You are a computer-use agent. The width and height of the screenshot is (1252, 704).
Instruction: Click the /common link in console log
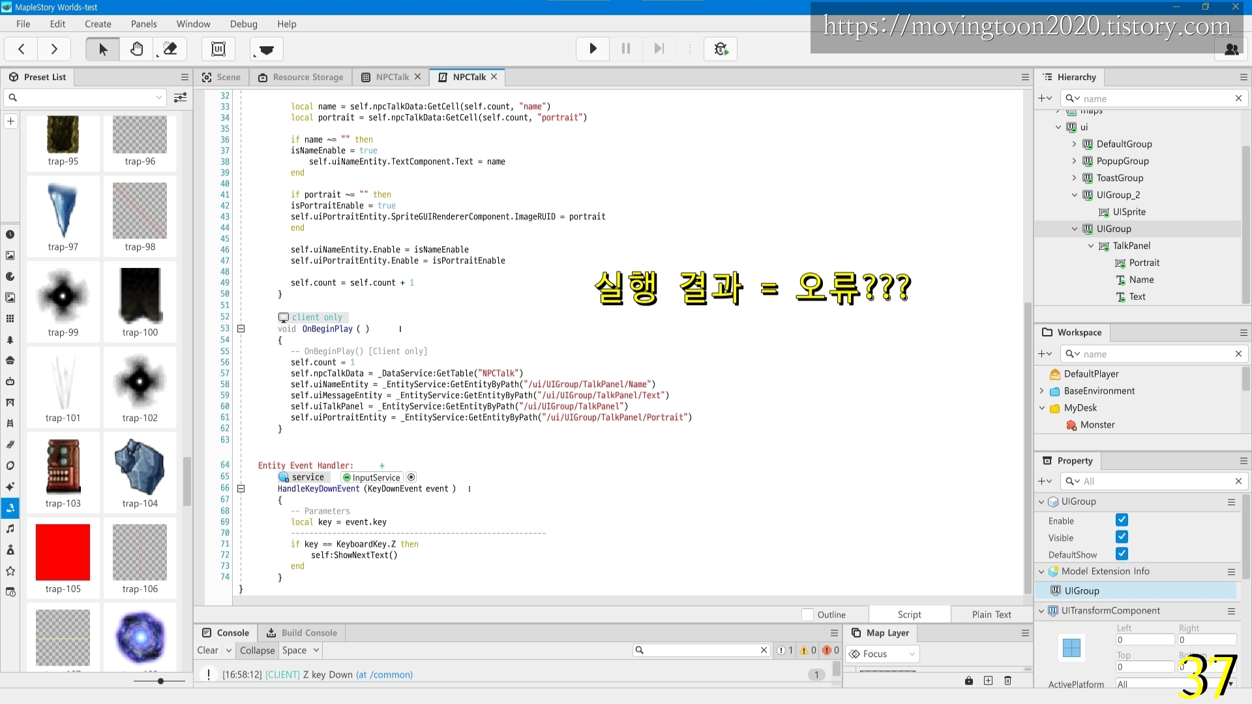coord(384,675)
